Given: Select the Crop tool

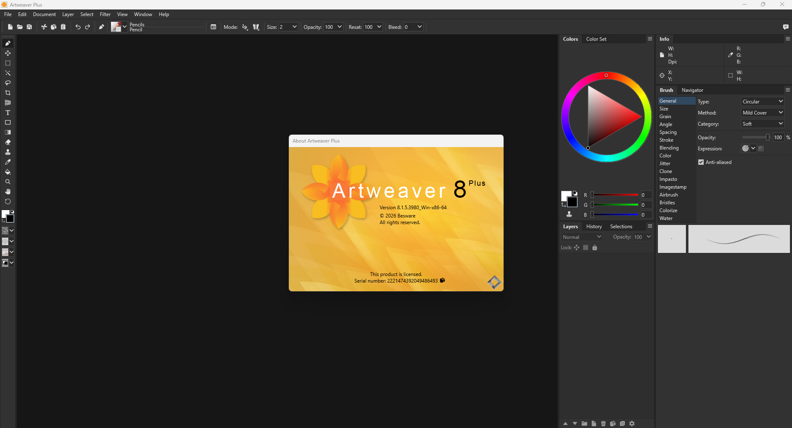Looking at the screenshot, I should pyautogui.click(x=8, y=93).
